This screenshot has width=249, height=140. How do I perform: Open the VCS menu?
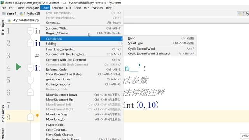point(86,8)
